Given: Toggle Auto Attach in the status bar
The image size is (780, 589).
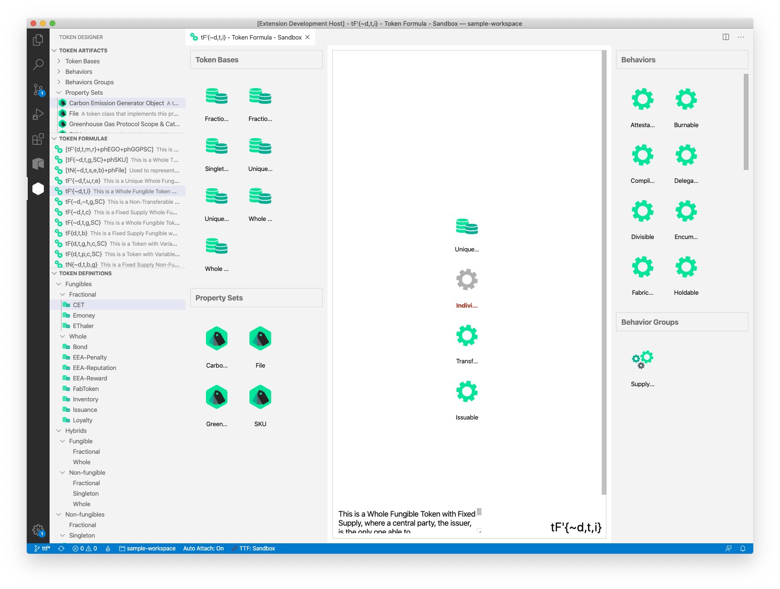Looking at the screenshot, I should (x=203, y=549).
